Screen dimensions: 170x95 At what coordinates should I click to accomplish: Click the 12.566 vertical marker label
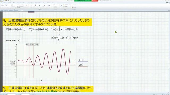[x=36, y=45]
